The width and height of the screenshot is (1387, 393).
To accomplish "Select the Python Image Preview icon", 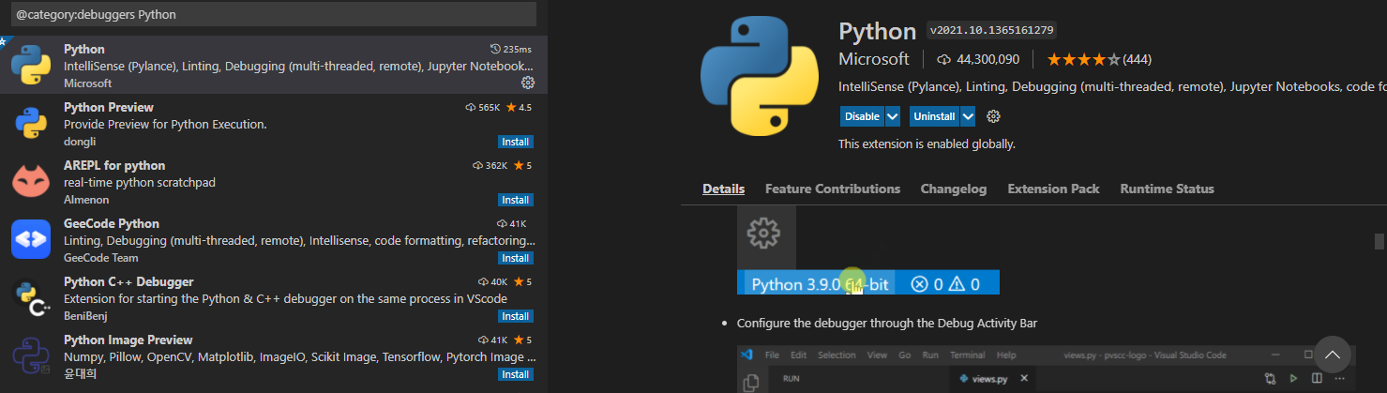I will [x=31, y=355].
